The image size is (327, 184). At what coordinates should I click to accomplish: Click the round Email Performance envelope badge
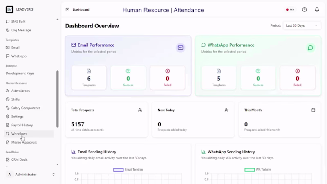[x=180, y=48]
